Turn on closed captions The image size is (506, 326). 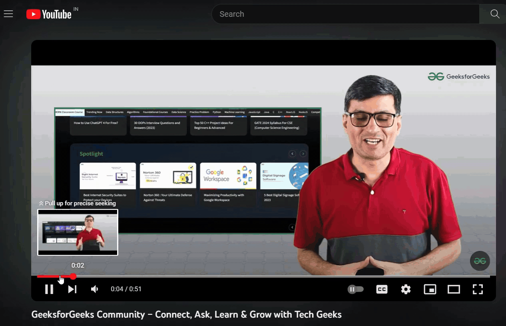click(382, 289)
